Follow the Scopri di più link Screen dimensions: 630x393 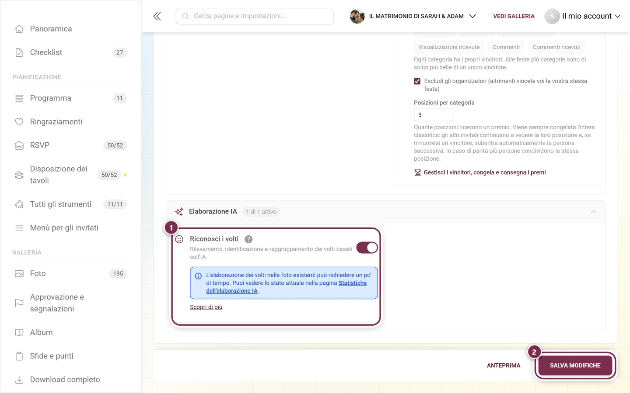(x=206, y=307)
